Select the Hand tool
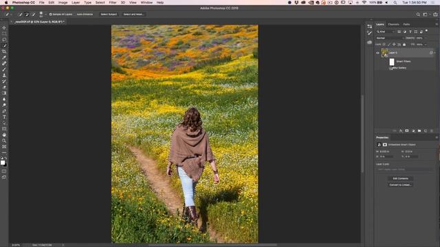The image size is (440, 247). [x=4, y=134]
